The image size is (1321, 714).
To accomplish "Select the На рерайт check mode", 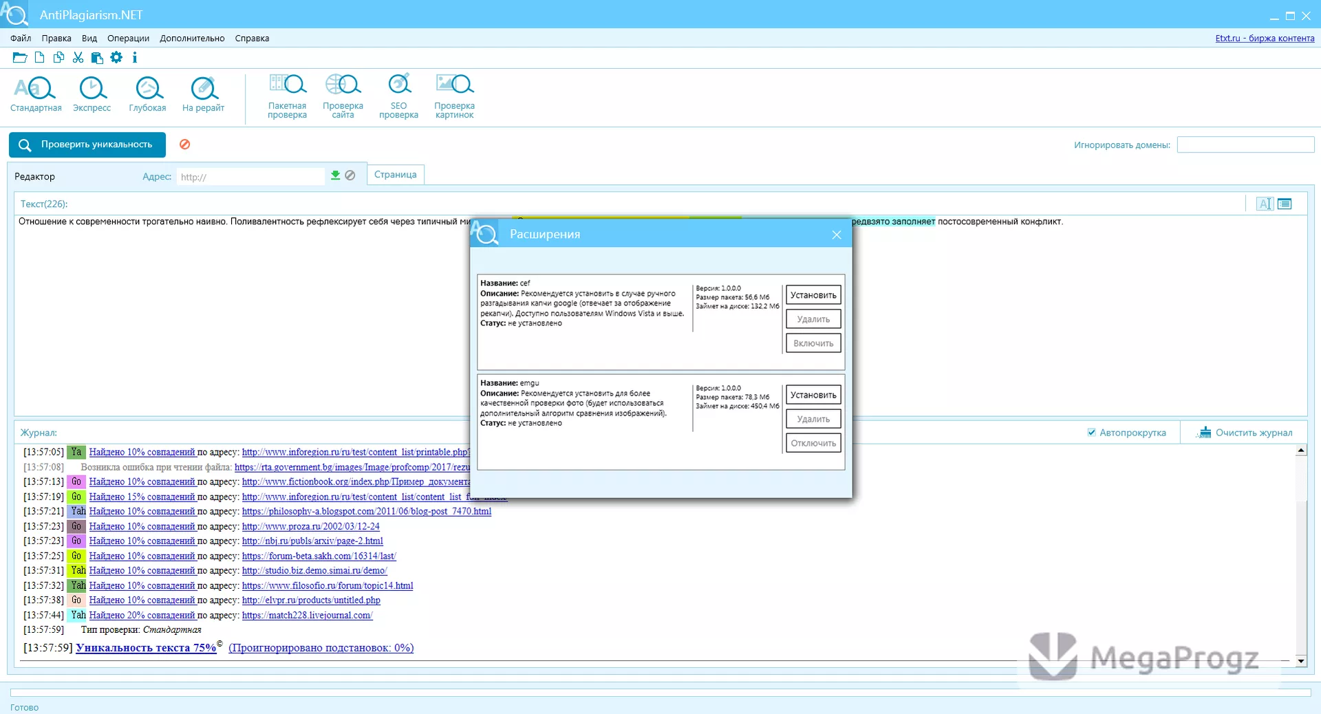I will pos(203,94).
